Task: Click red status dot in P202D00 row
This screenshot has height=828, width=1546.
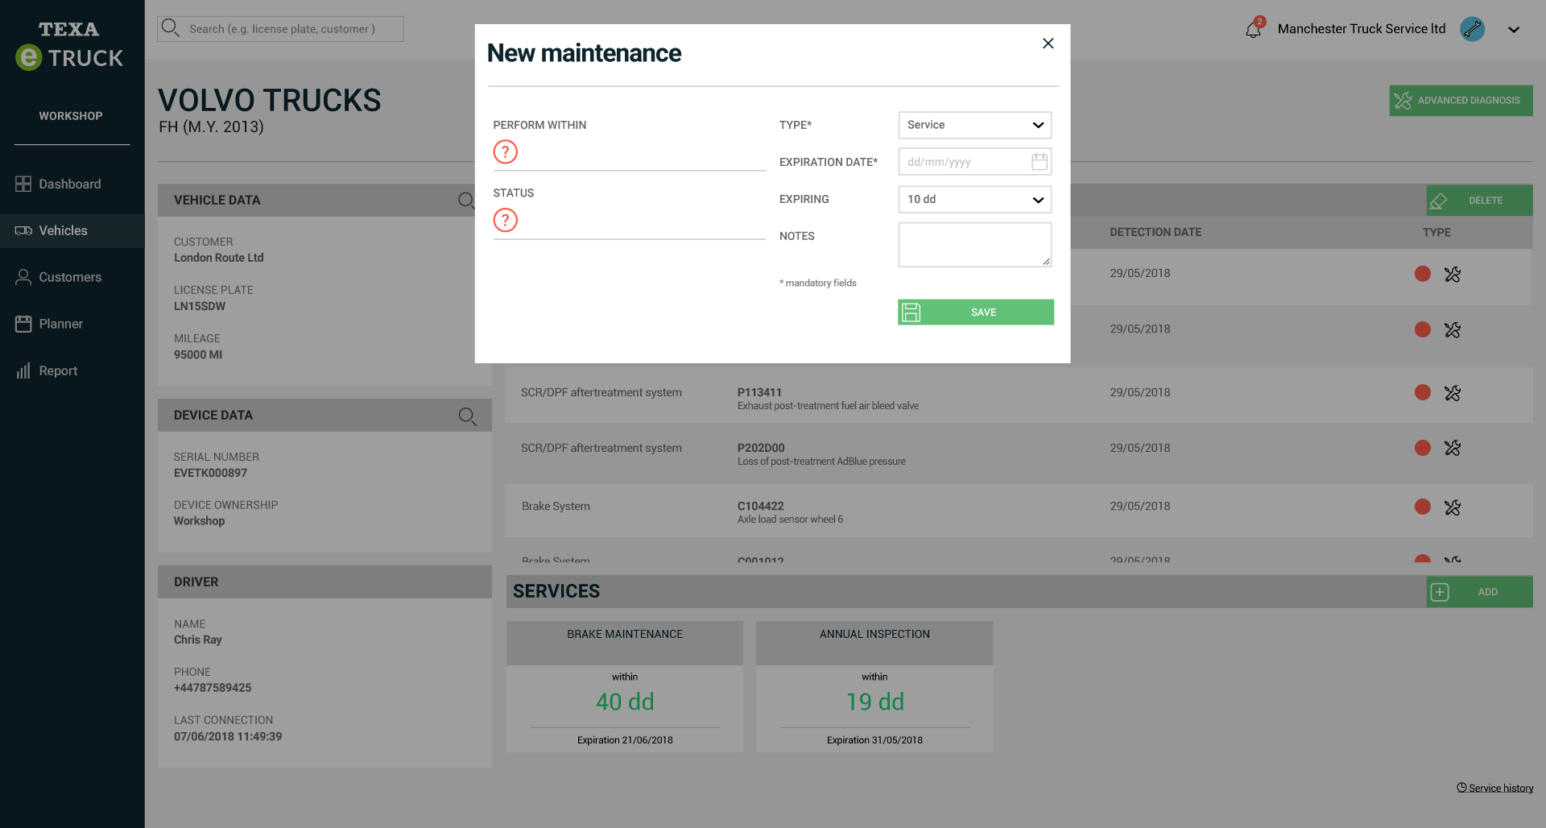Action: point(1423,448)
